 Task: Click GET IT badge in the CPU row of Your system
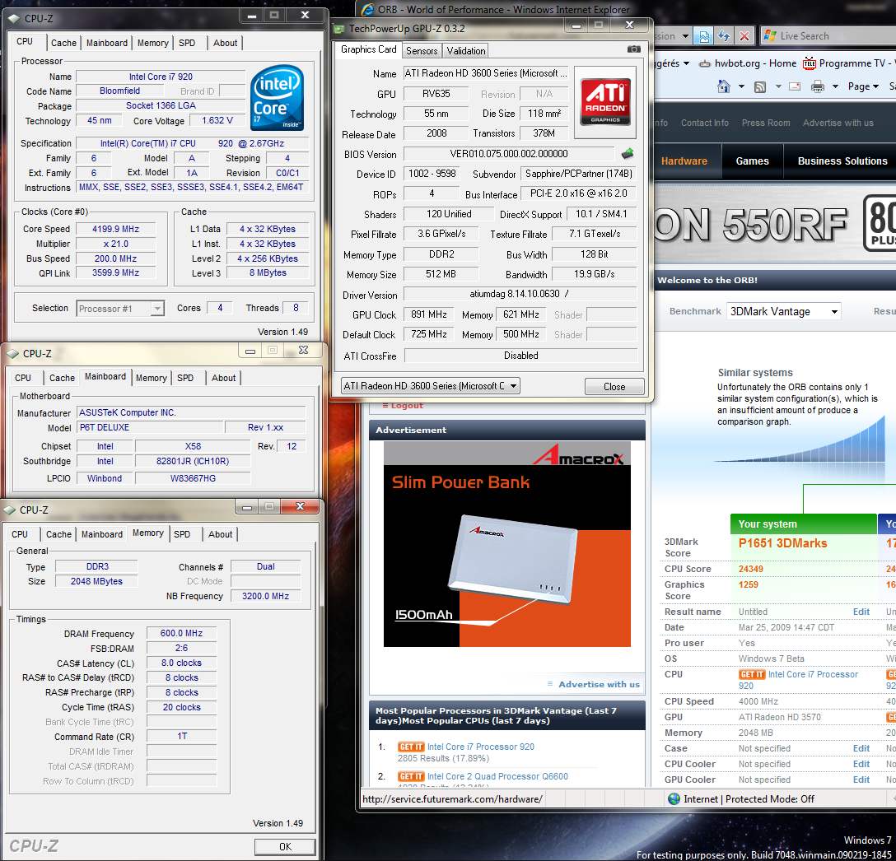pyautogui.click(x=751, y=674)
